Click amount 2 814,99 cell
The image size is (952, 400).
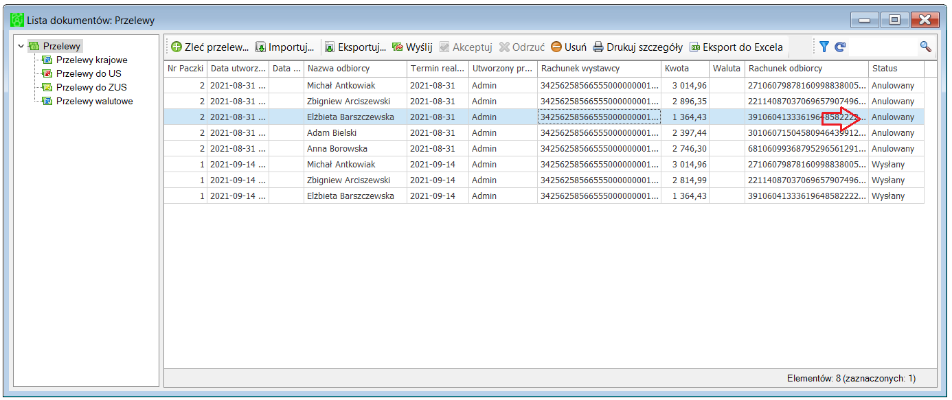(685, 180)
